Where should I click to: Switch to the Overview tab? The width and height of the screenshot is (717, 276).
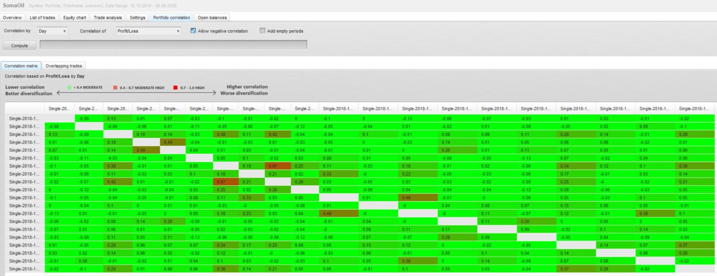(12, 18)
